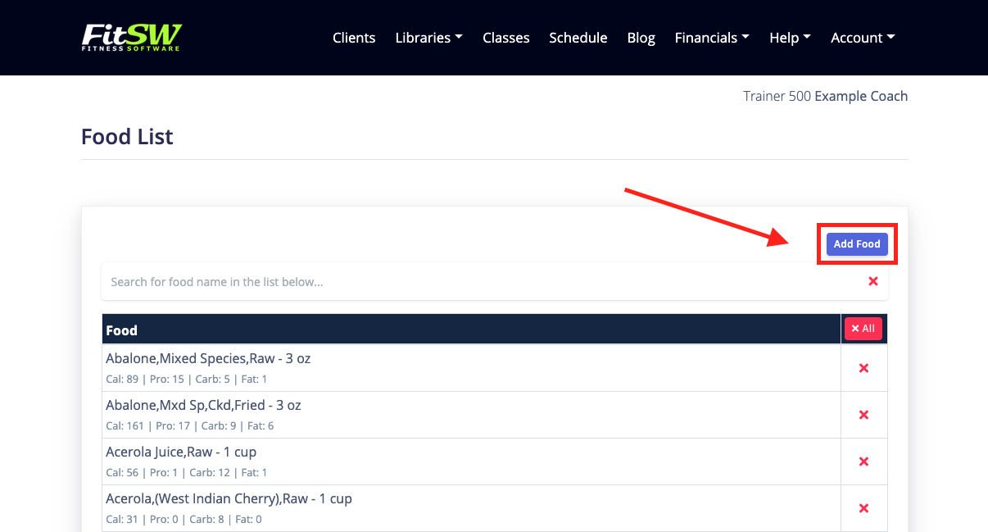Expand the Financials dropdown
Screen dimensions: 988x532
[x=711, y=37]
